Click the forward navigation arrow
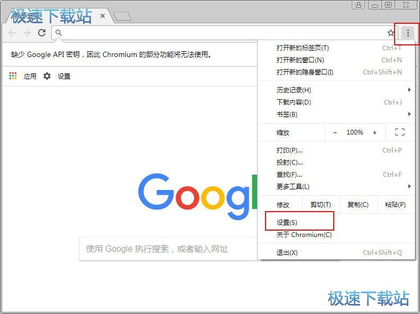The image size is (420, 314). [27, 33]
